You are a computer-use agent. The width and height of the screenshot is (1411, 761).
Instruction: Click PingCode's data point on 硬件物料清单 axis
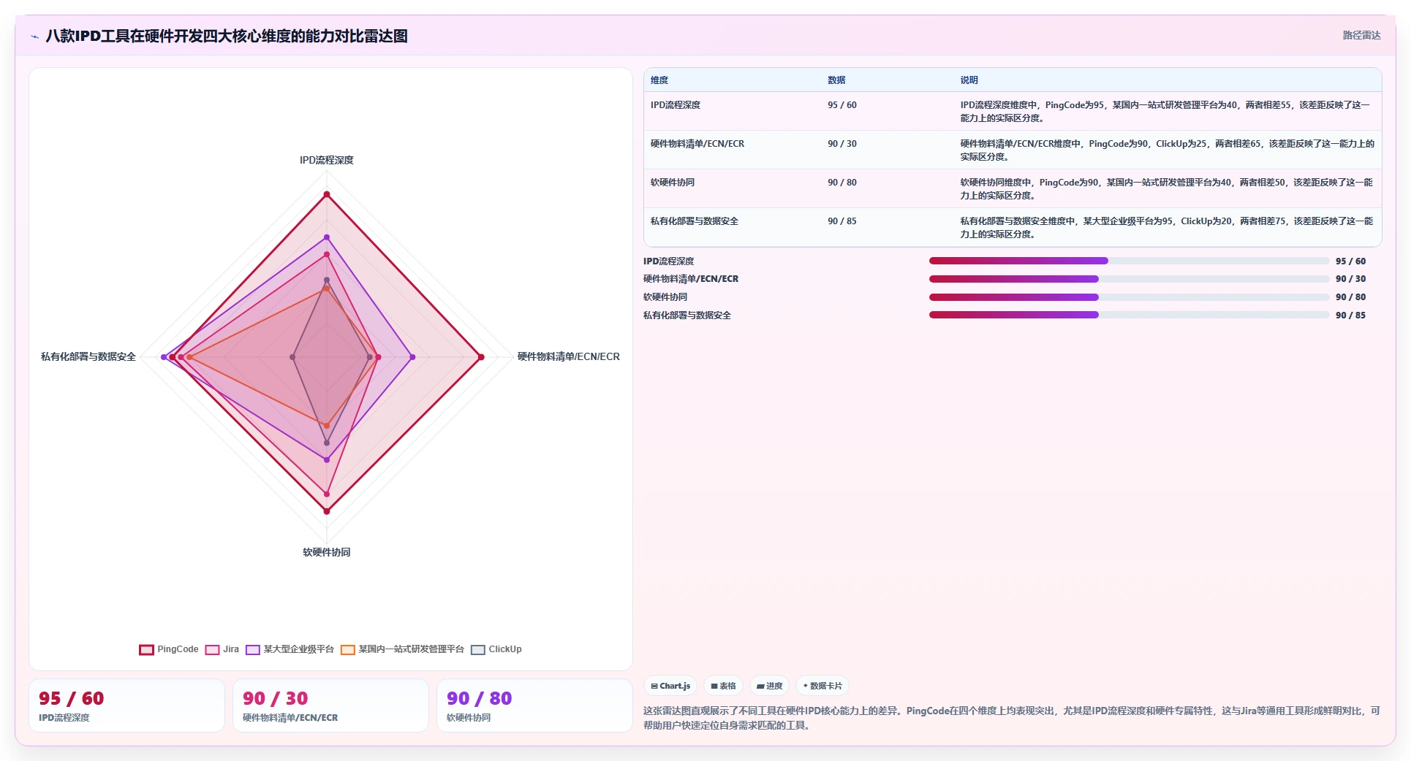click(481, 357)
